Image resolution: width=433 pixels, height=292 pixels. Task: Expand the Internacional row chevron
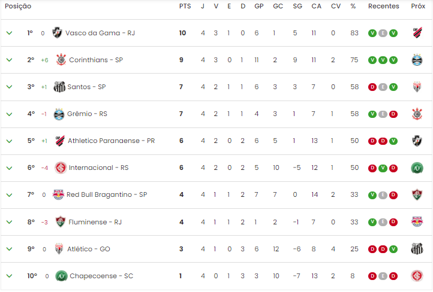tap(9, 168)
